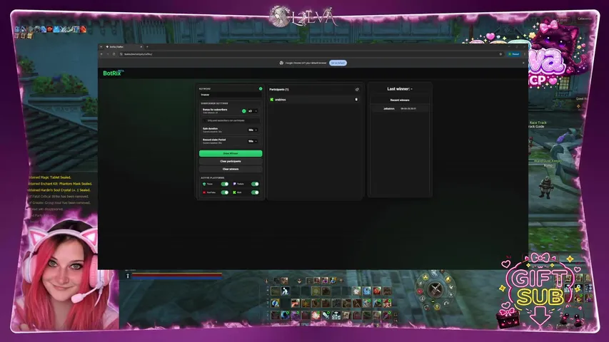This screenshot has height=342, width=609.
Task: Click the Set as default button
Action: coord(338,63)
